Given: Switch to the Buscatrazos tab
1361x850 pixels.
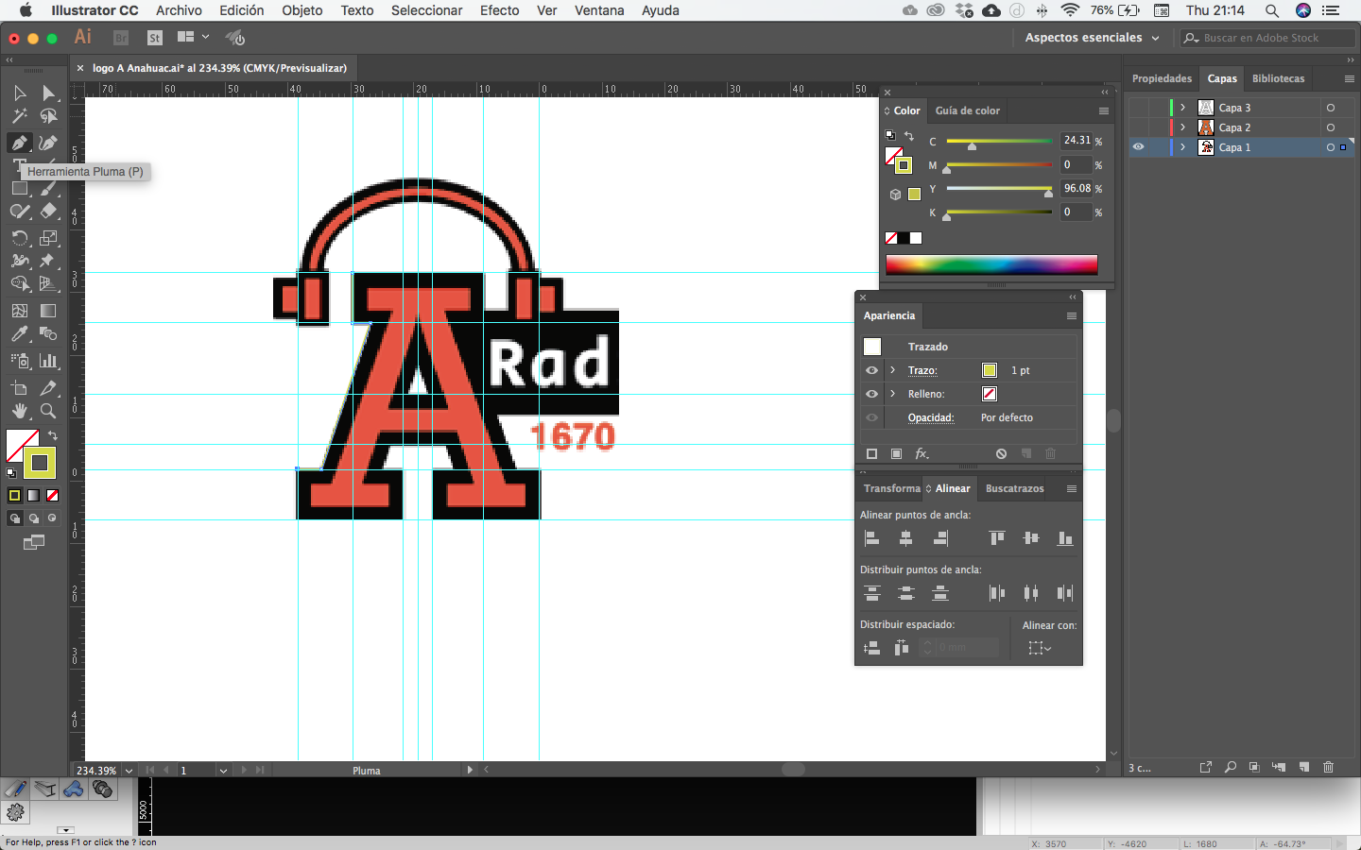Looking at the screenshot, I should (x=1014, y=488).
